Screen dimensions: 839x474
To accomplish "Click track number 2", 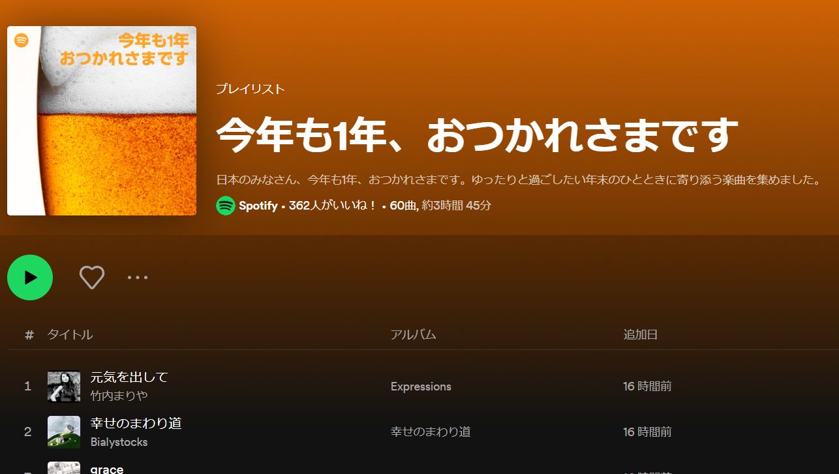I will [27, 432].
